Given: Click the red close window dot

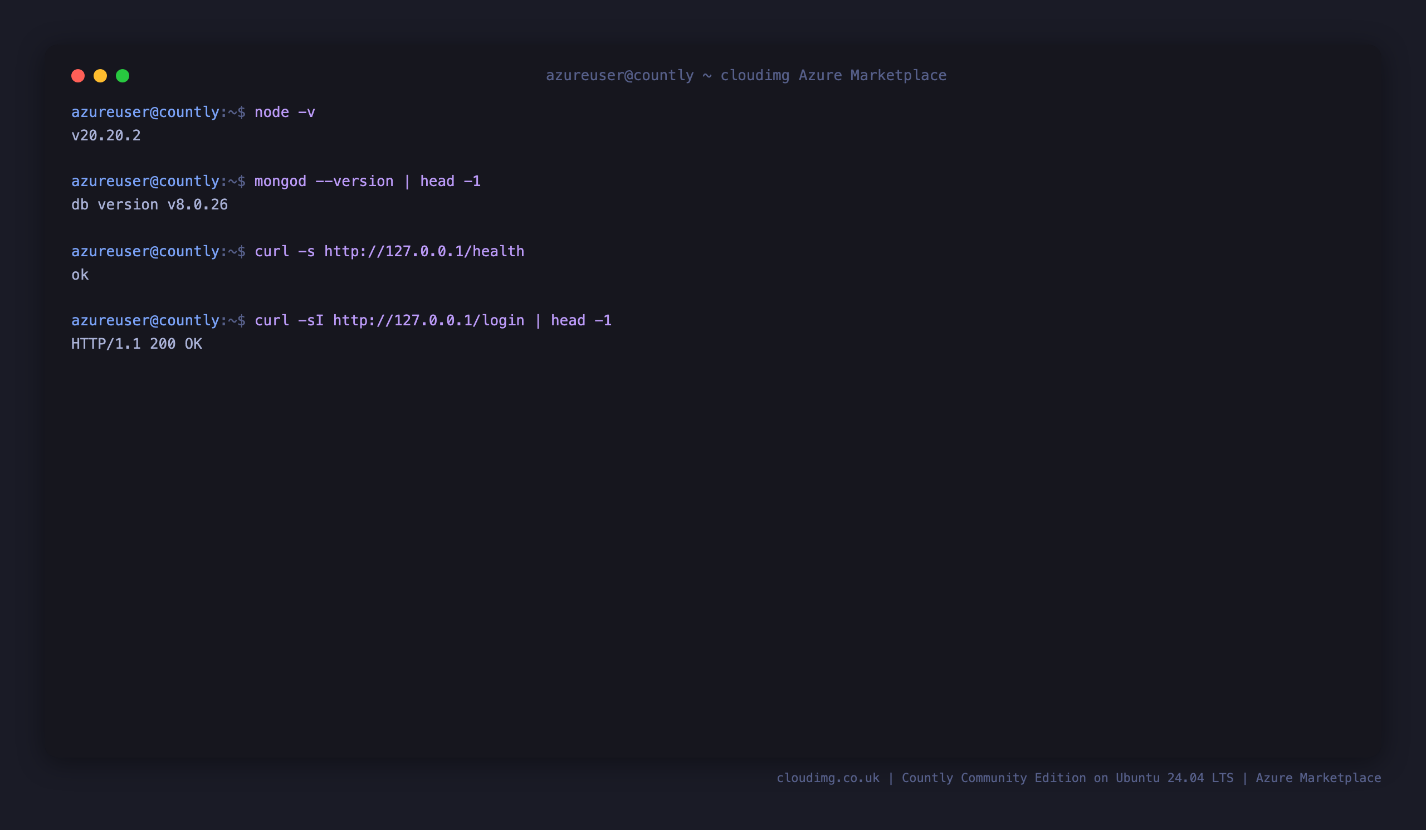Looking at the screenshot, I should (78, 76).
